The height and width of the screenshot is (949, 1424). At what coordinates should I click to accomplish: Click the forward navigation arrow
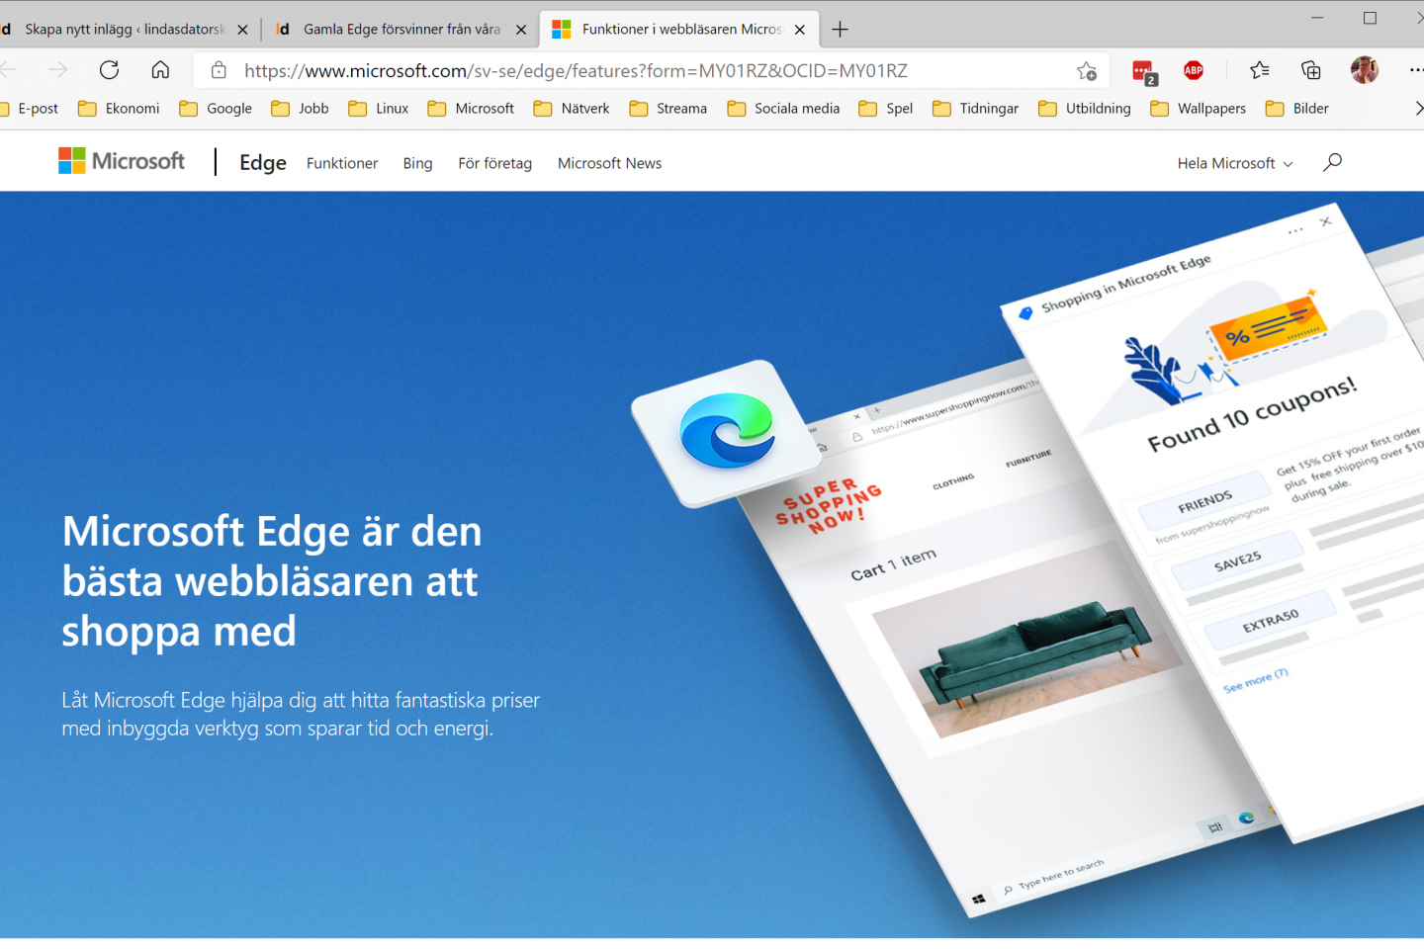point(58,70)
